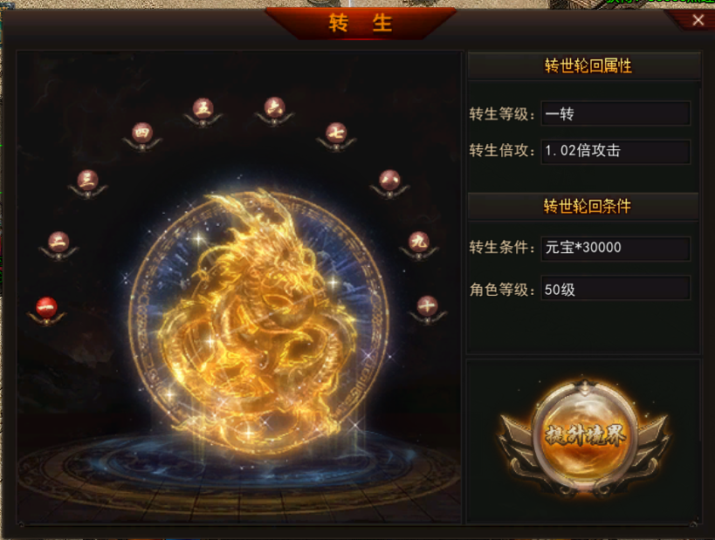Image resolution: width=715 pixels, height=540 pixels.
Task: Click the 元宝*30000 condition field
Action: point(615,248)
